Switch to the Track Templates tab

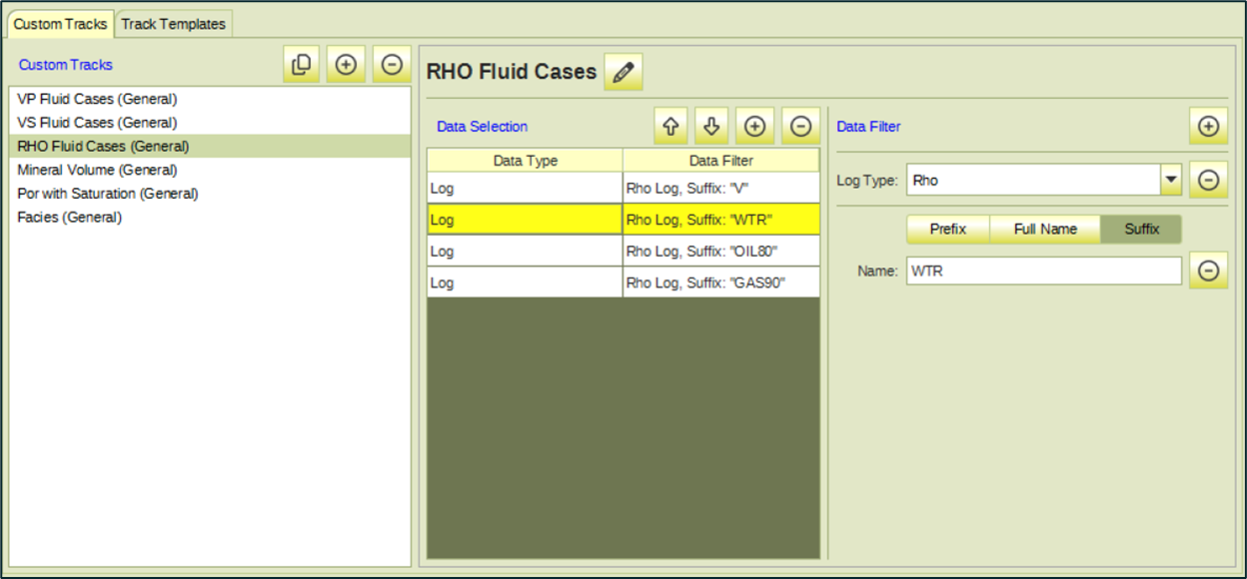tap(173, 24)
